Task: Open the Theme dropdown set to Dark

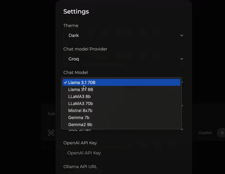Action: (x=123, y=35)
